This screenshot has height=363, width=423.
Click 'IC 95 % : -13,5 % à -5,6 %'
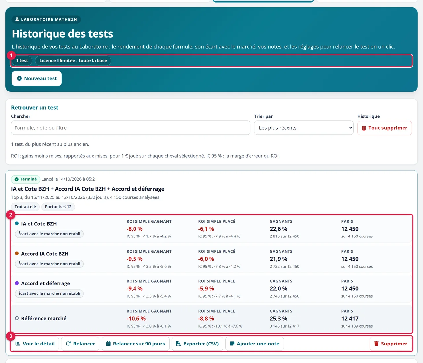[x=149, y=267]
